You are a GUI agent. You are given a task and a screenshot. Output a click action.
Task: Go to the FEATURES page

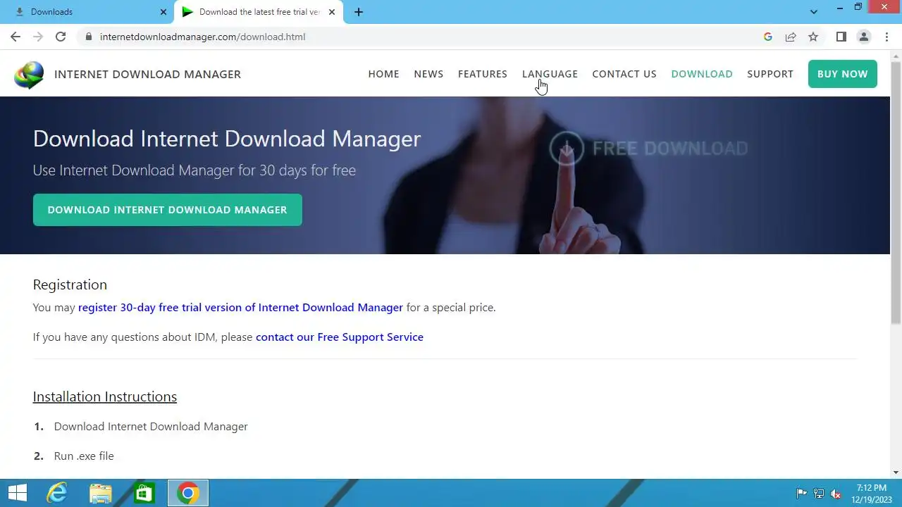(483, 74)
